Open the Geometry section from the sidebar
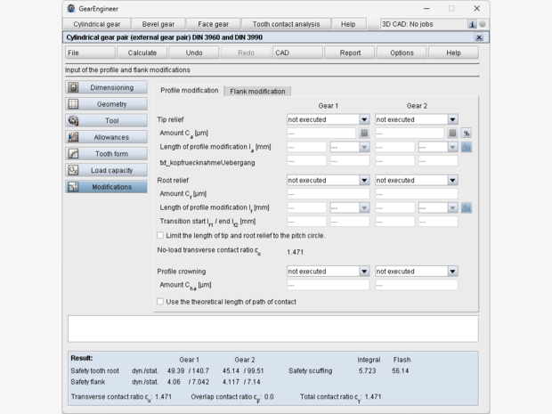This screenshot has width=552, height=414. (x=106, y=104)
